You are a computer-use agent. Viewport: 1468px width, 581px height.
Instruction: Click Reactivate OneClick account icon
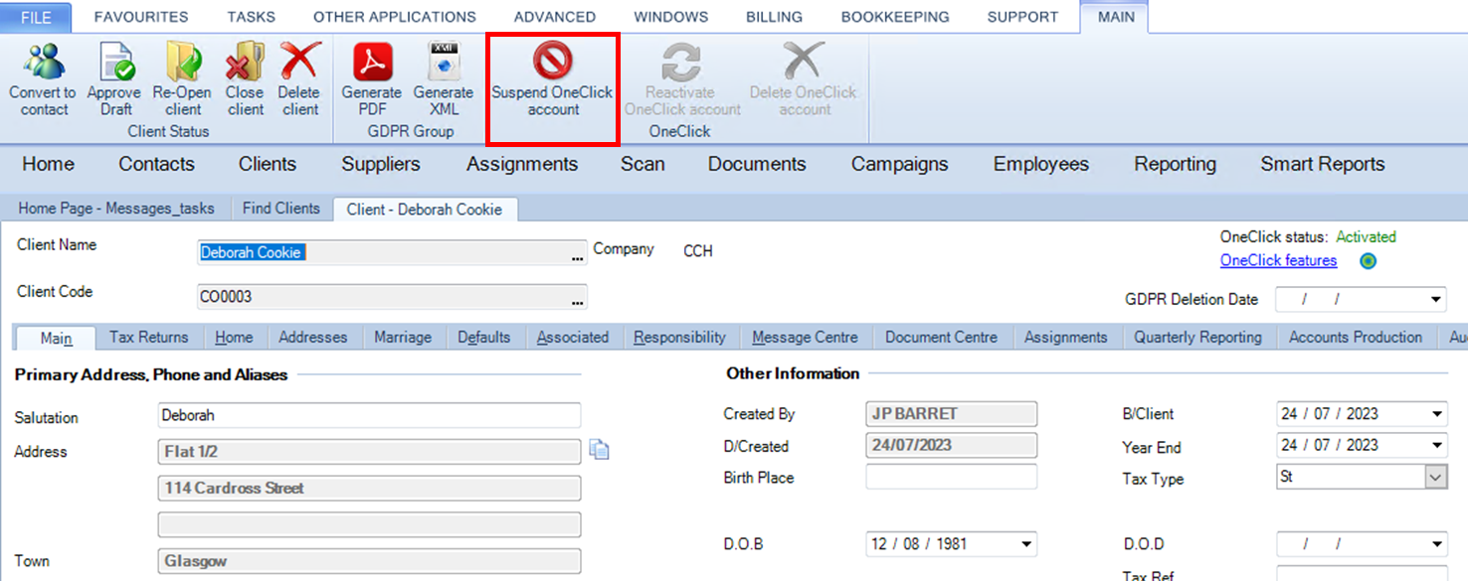coord(681,63)
